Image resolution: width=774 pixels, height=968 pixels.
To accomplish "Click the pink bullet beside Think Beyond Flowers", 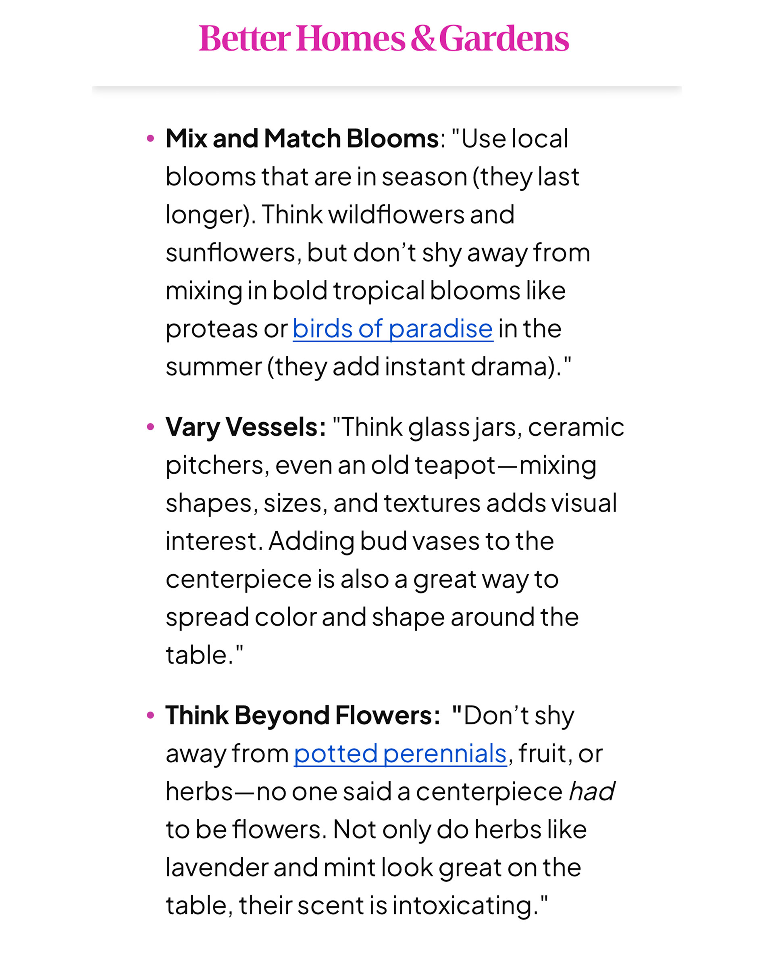I will (151, 715).
